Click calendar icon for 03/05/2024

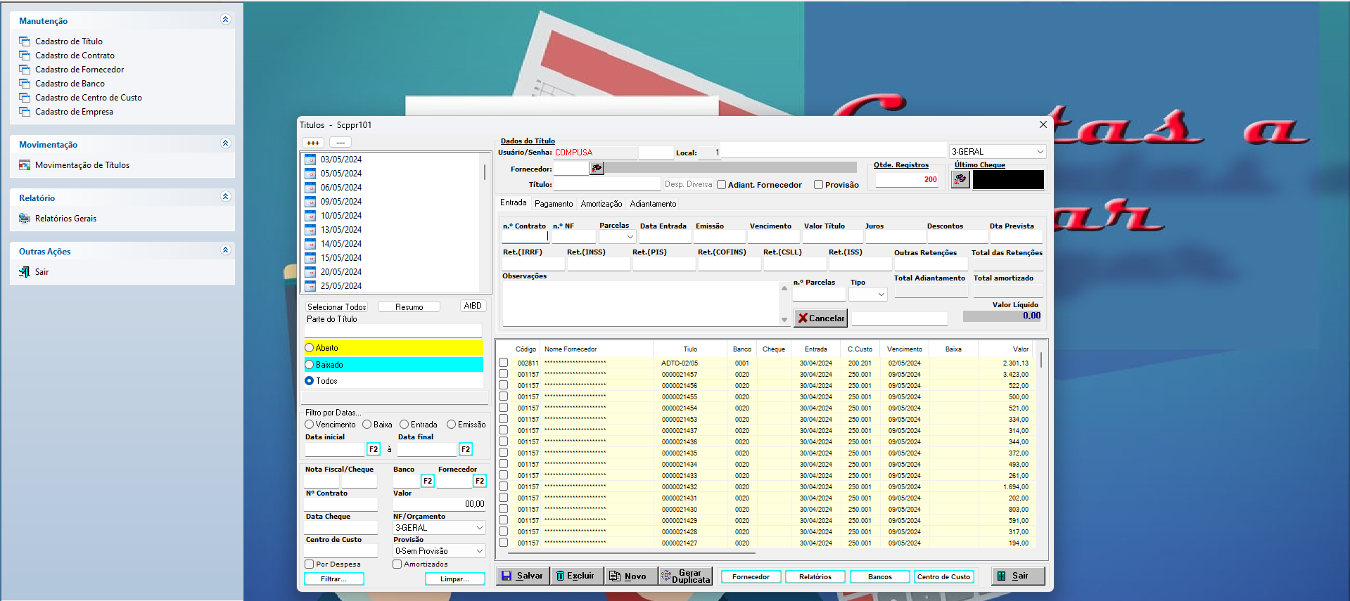[x=310, y=160]
